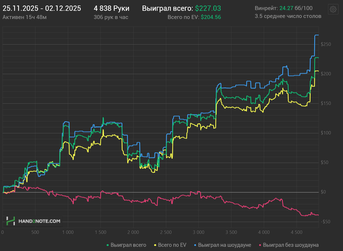
Task: Click the '4 000' x-axis label
Action: click(264, 232)
